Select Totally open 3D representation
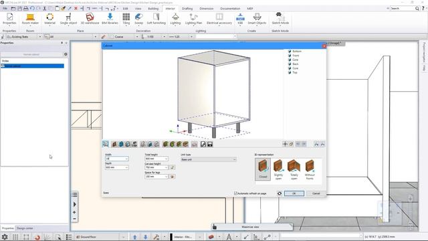This screenshot has height=241, width=428. (x=294, y=169)
